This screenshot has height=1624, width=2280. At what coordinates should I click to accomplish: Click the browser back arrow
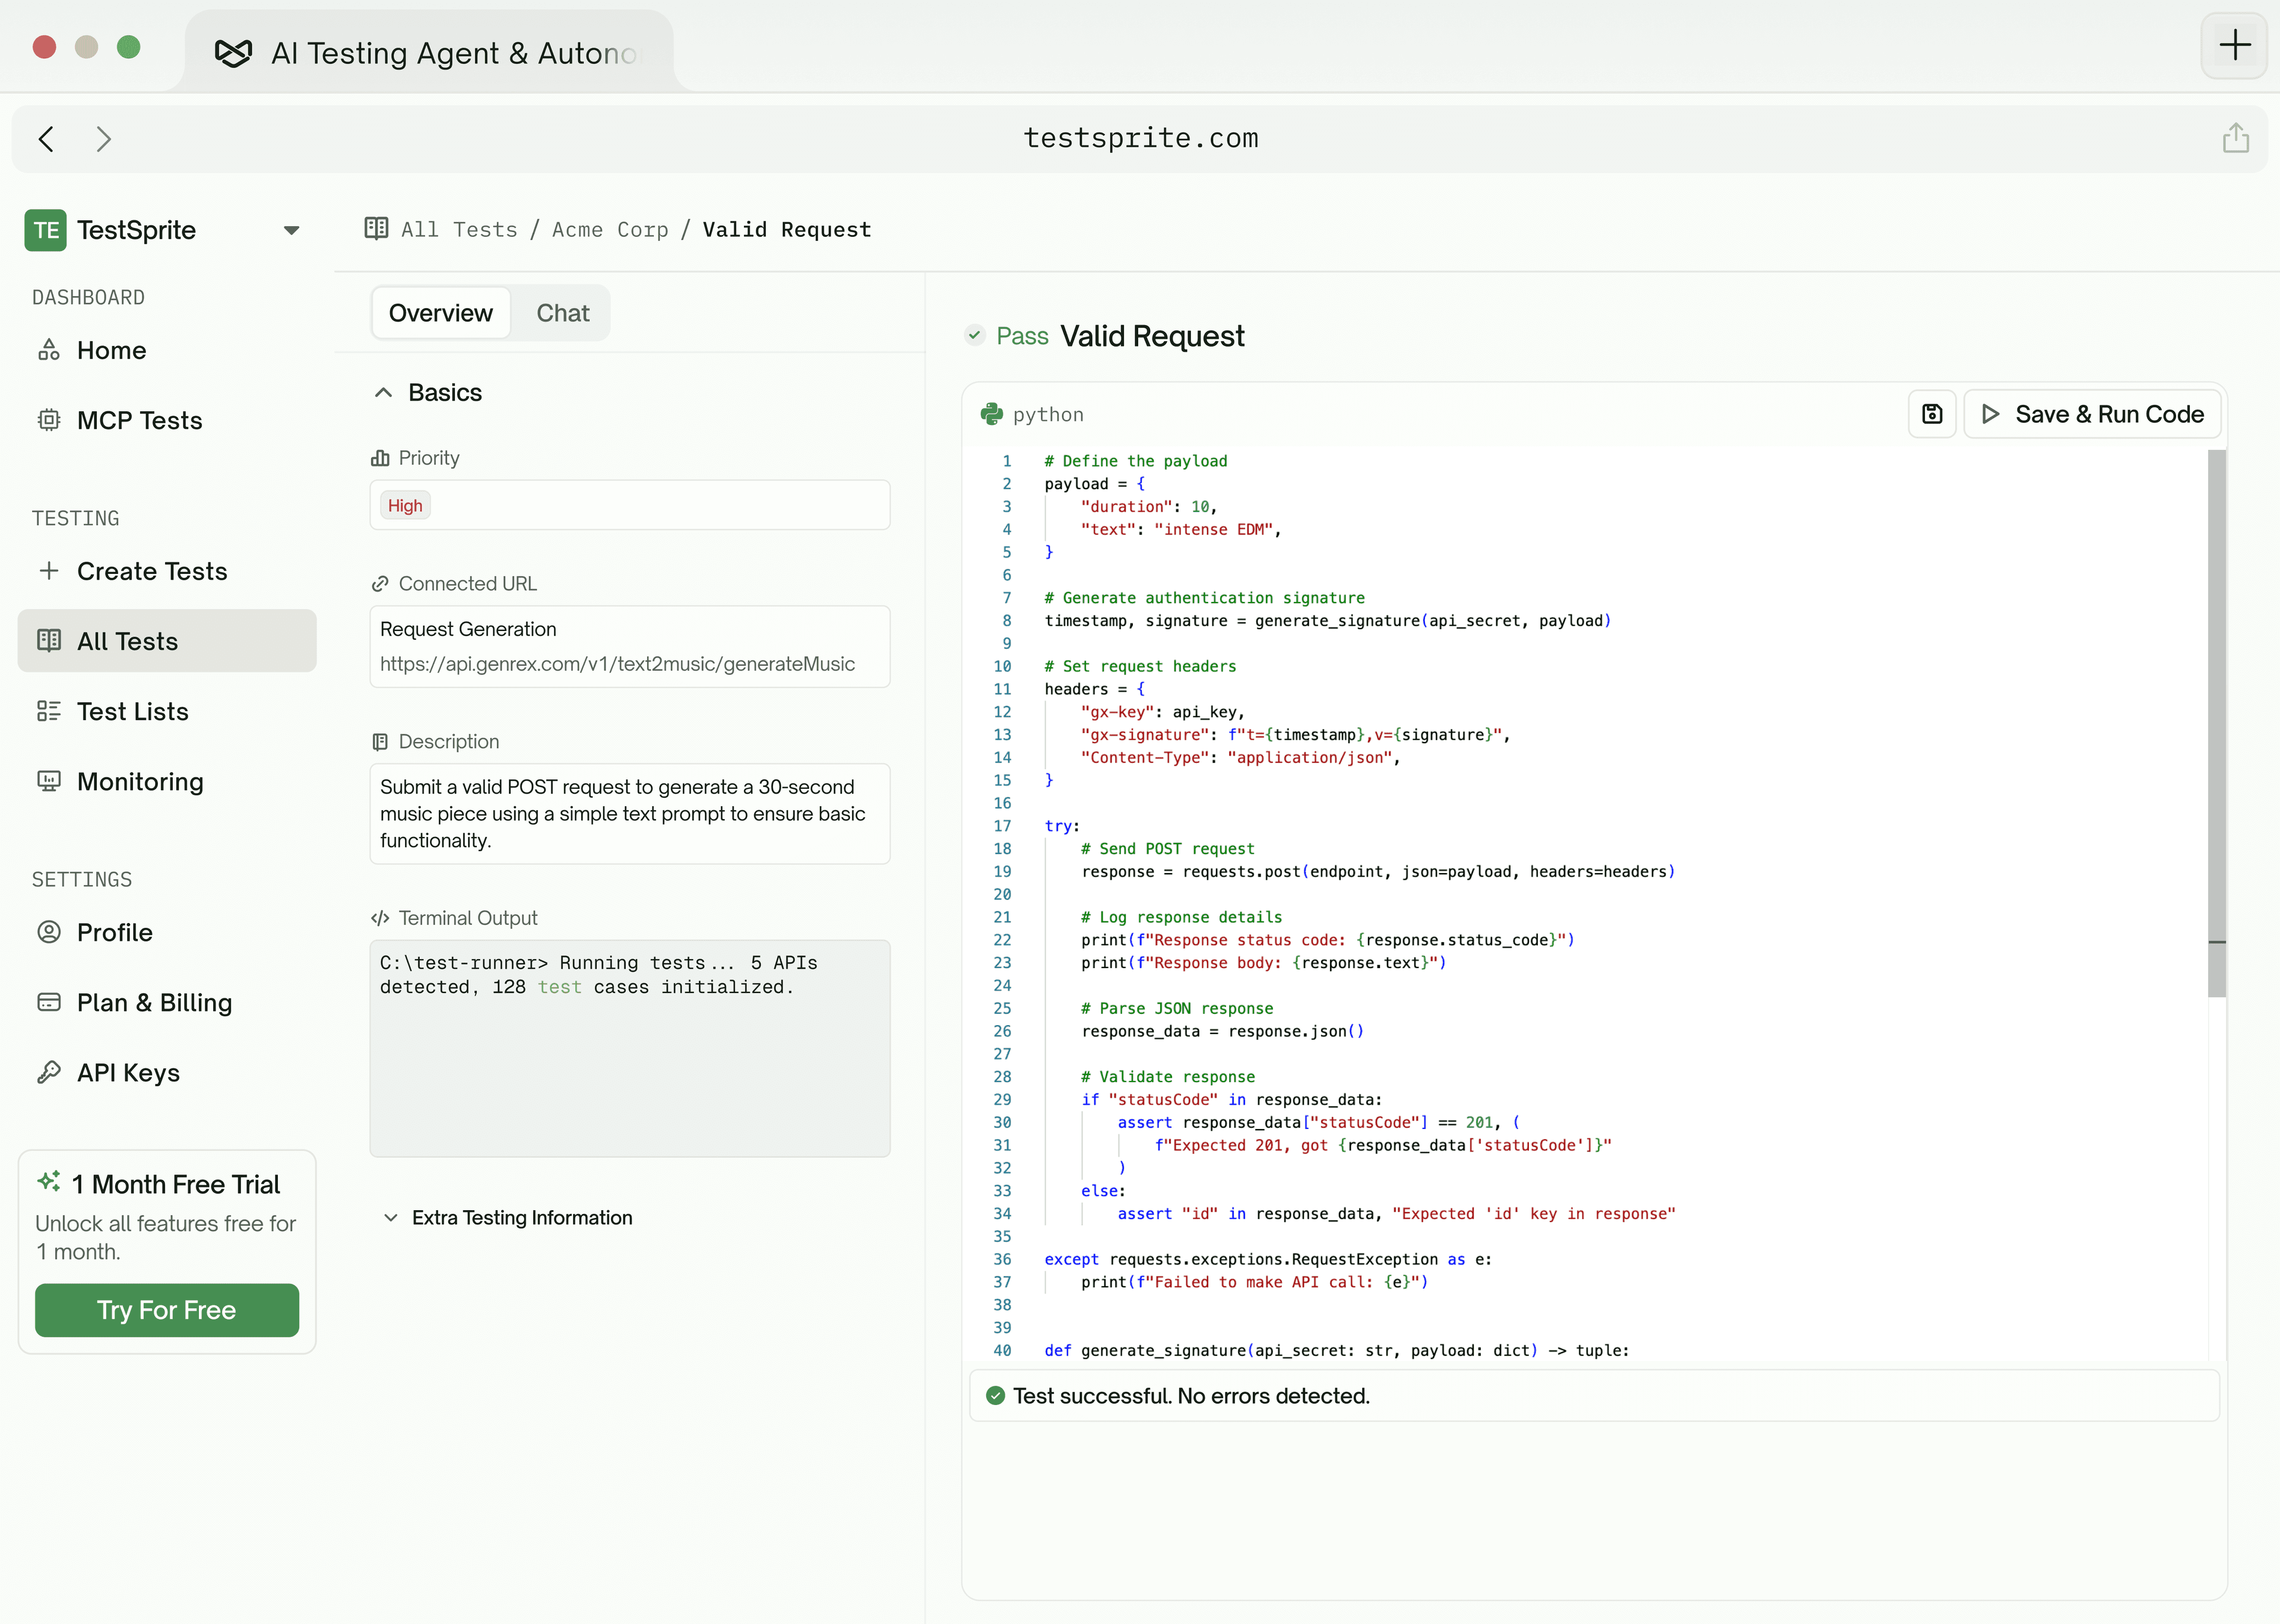[x=46, y=139]
